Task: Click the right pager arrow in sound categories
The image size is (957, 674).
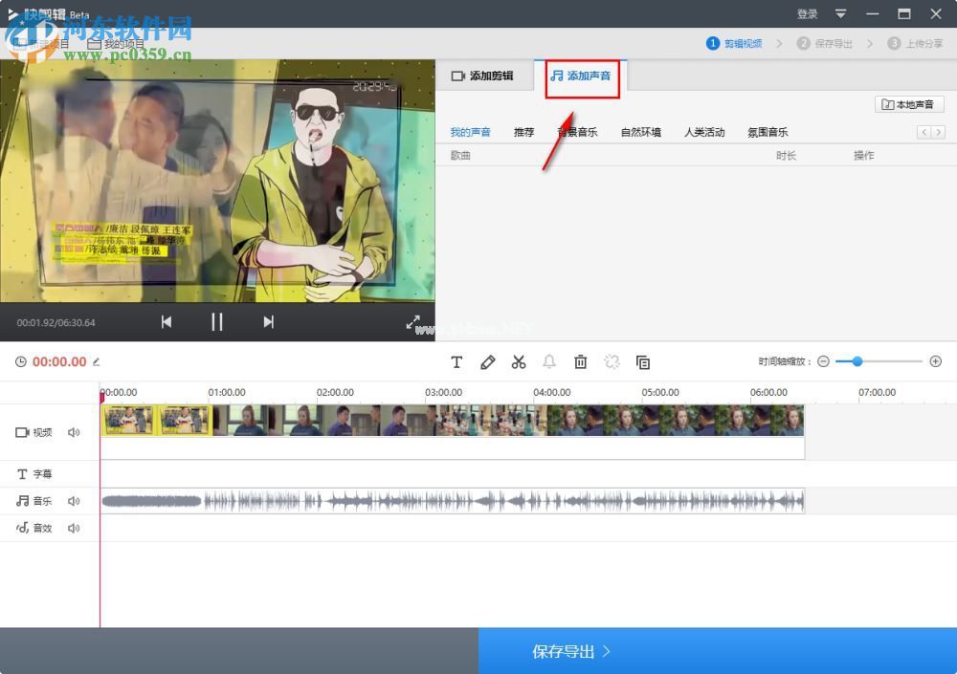Action: pyautogui.click(x=939, y=132)
